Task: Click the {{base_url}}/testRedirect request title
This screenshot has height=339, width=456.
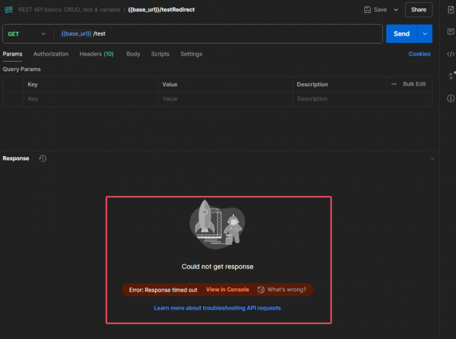Action: (x=162, y=9)
